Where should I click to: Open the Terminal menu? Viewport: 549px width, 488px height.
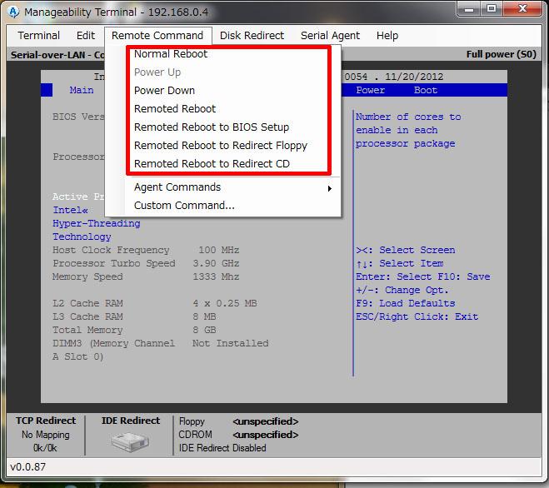click(x=39, y=35)
